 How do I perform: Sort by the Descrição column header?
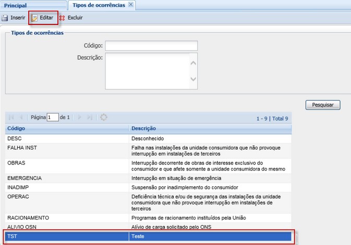coord(209,128)
